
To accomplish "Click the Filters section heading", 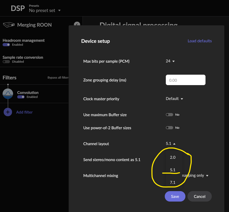I will pyautogui.click(x=9, y=78).
